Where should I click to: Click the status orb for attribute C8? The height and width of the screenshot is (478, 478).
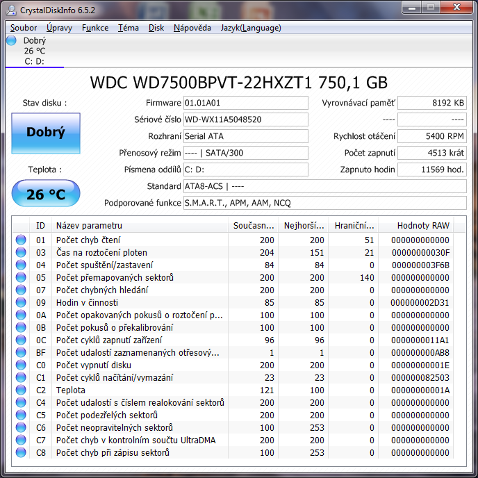click(x=21, y=452)
